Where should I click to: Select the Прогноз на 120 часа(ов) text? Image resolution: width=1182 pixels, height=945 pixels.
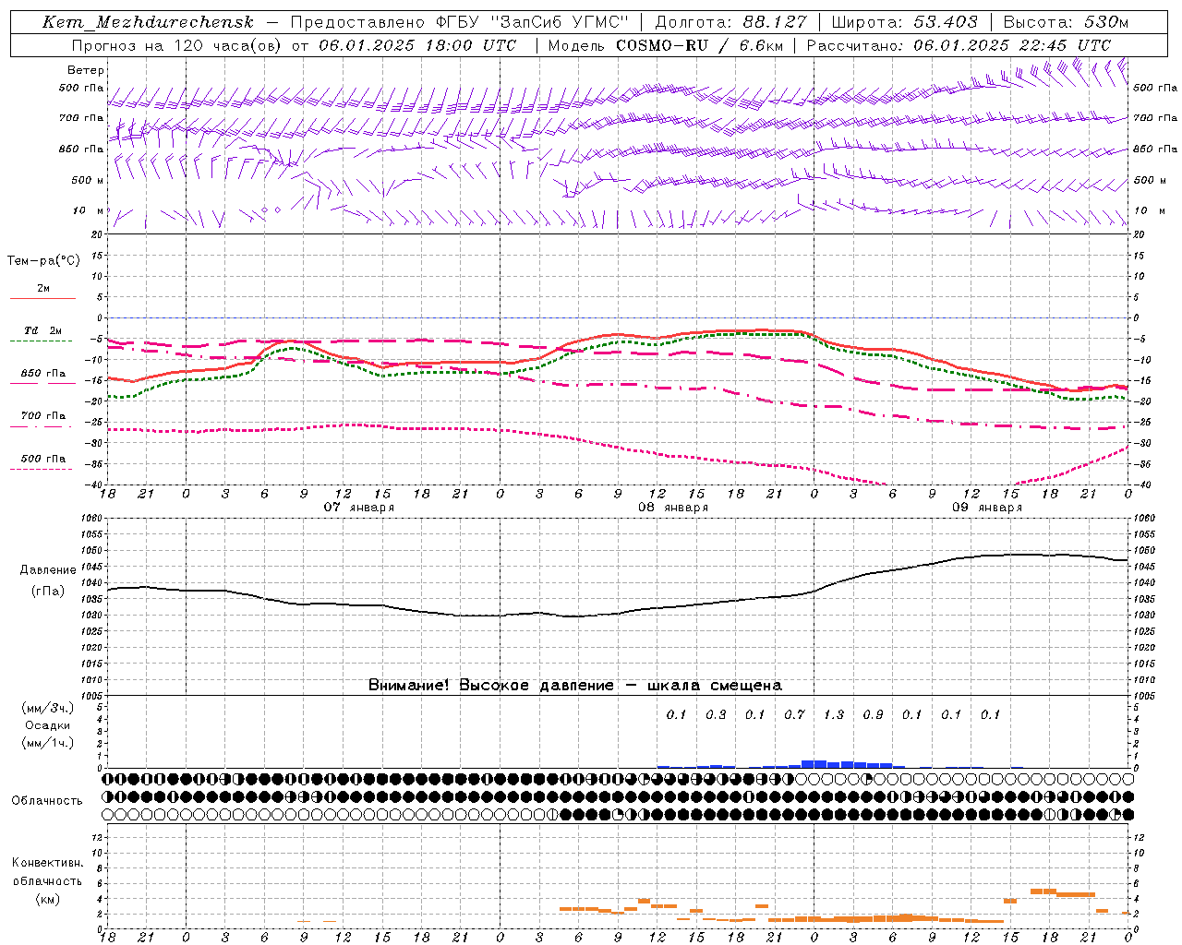click(178, 45)
